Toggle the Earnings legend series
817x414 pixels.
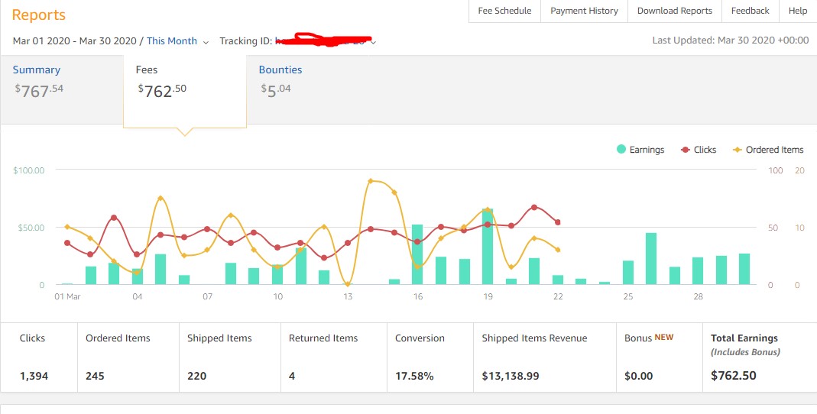pyautogui.click(x=640, y=150)
